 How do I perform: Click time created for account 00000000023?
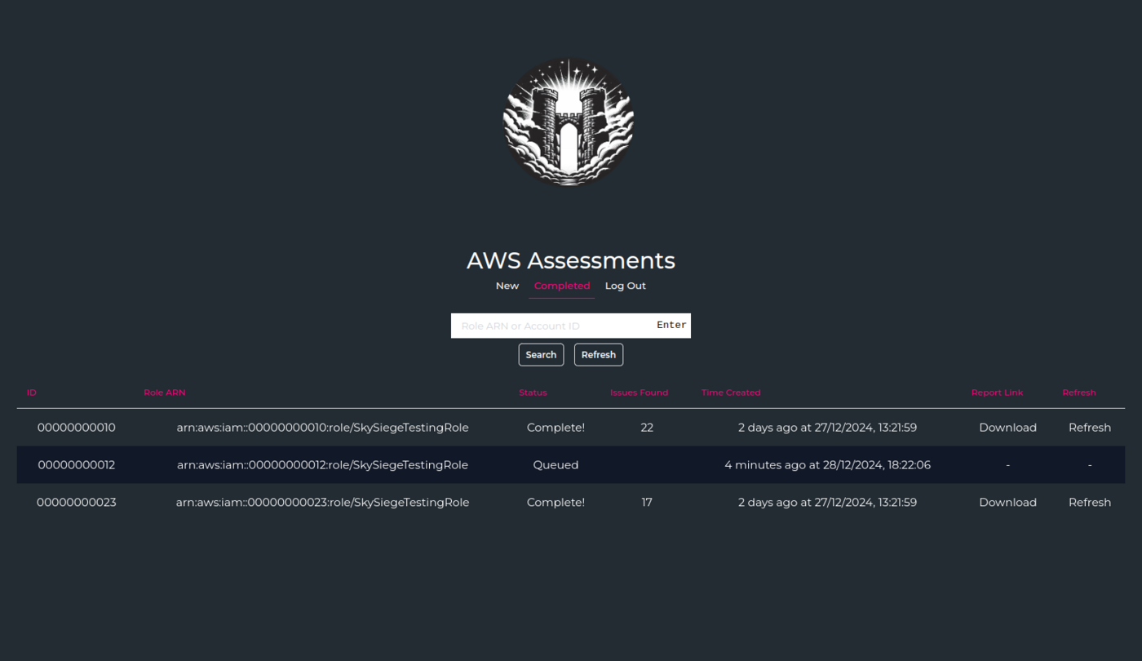(827, 503)
